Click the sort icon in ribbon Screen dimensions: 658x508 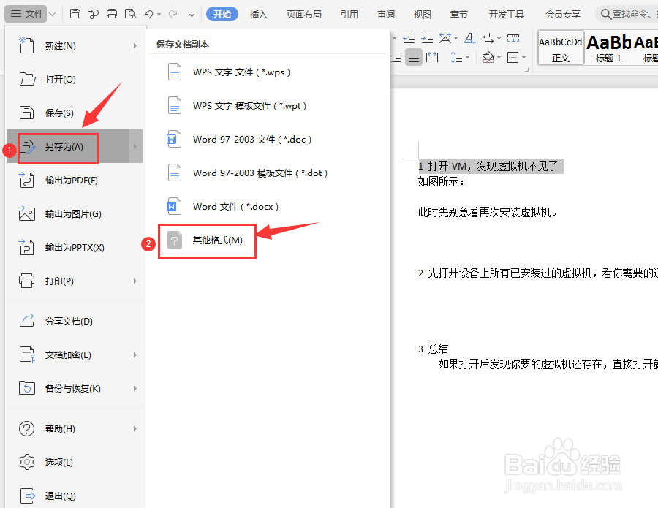click(470, 39)
